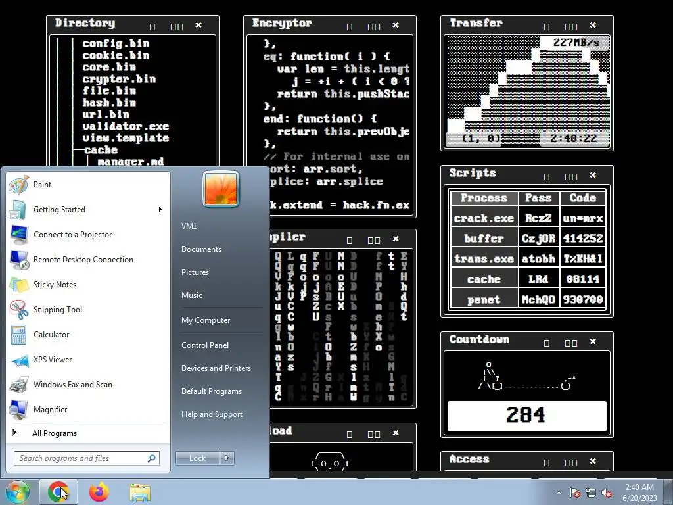Click the 414252 code cell
673x505 pixels.
[583, 238]
